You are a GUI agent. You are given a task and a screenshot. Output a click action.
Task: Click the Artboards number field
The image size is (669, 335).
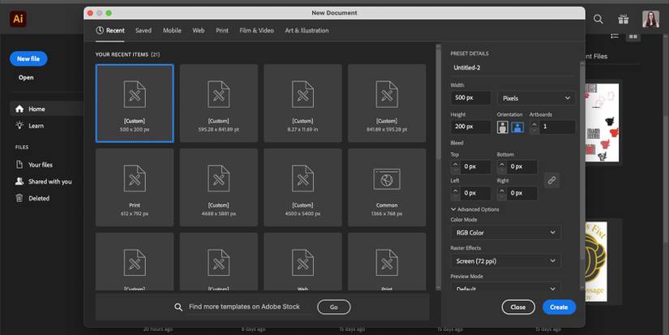[557, 127]
